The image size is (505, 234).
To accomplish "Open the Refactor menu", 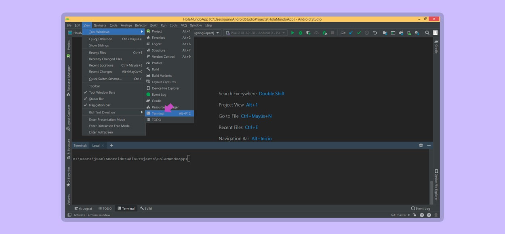I will tap(141, 25).
